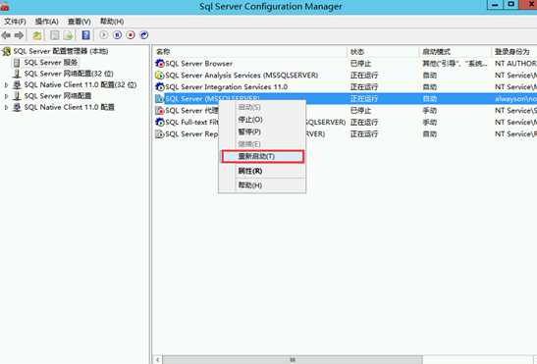The height and width of the screenshot is (364, 537).
Task: Sort by the 登录身份为 column header
Action: 514,52
